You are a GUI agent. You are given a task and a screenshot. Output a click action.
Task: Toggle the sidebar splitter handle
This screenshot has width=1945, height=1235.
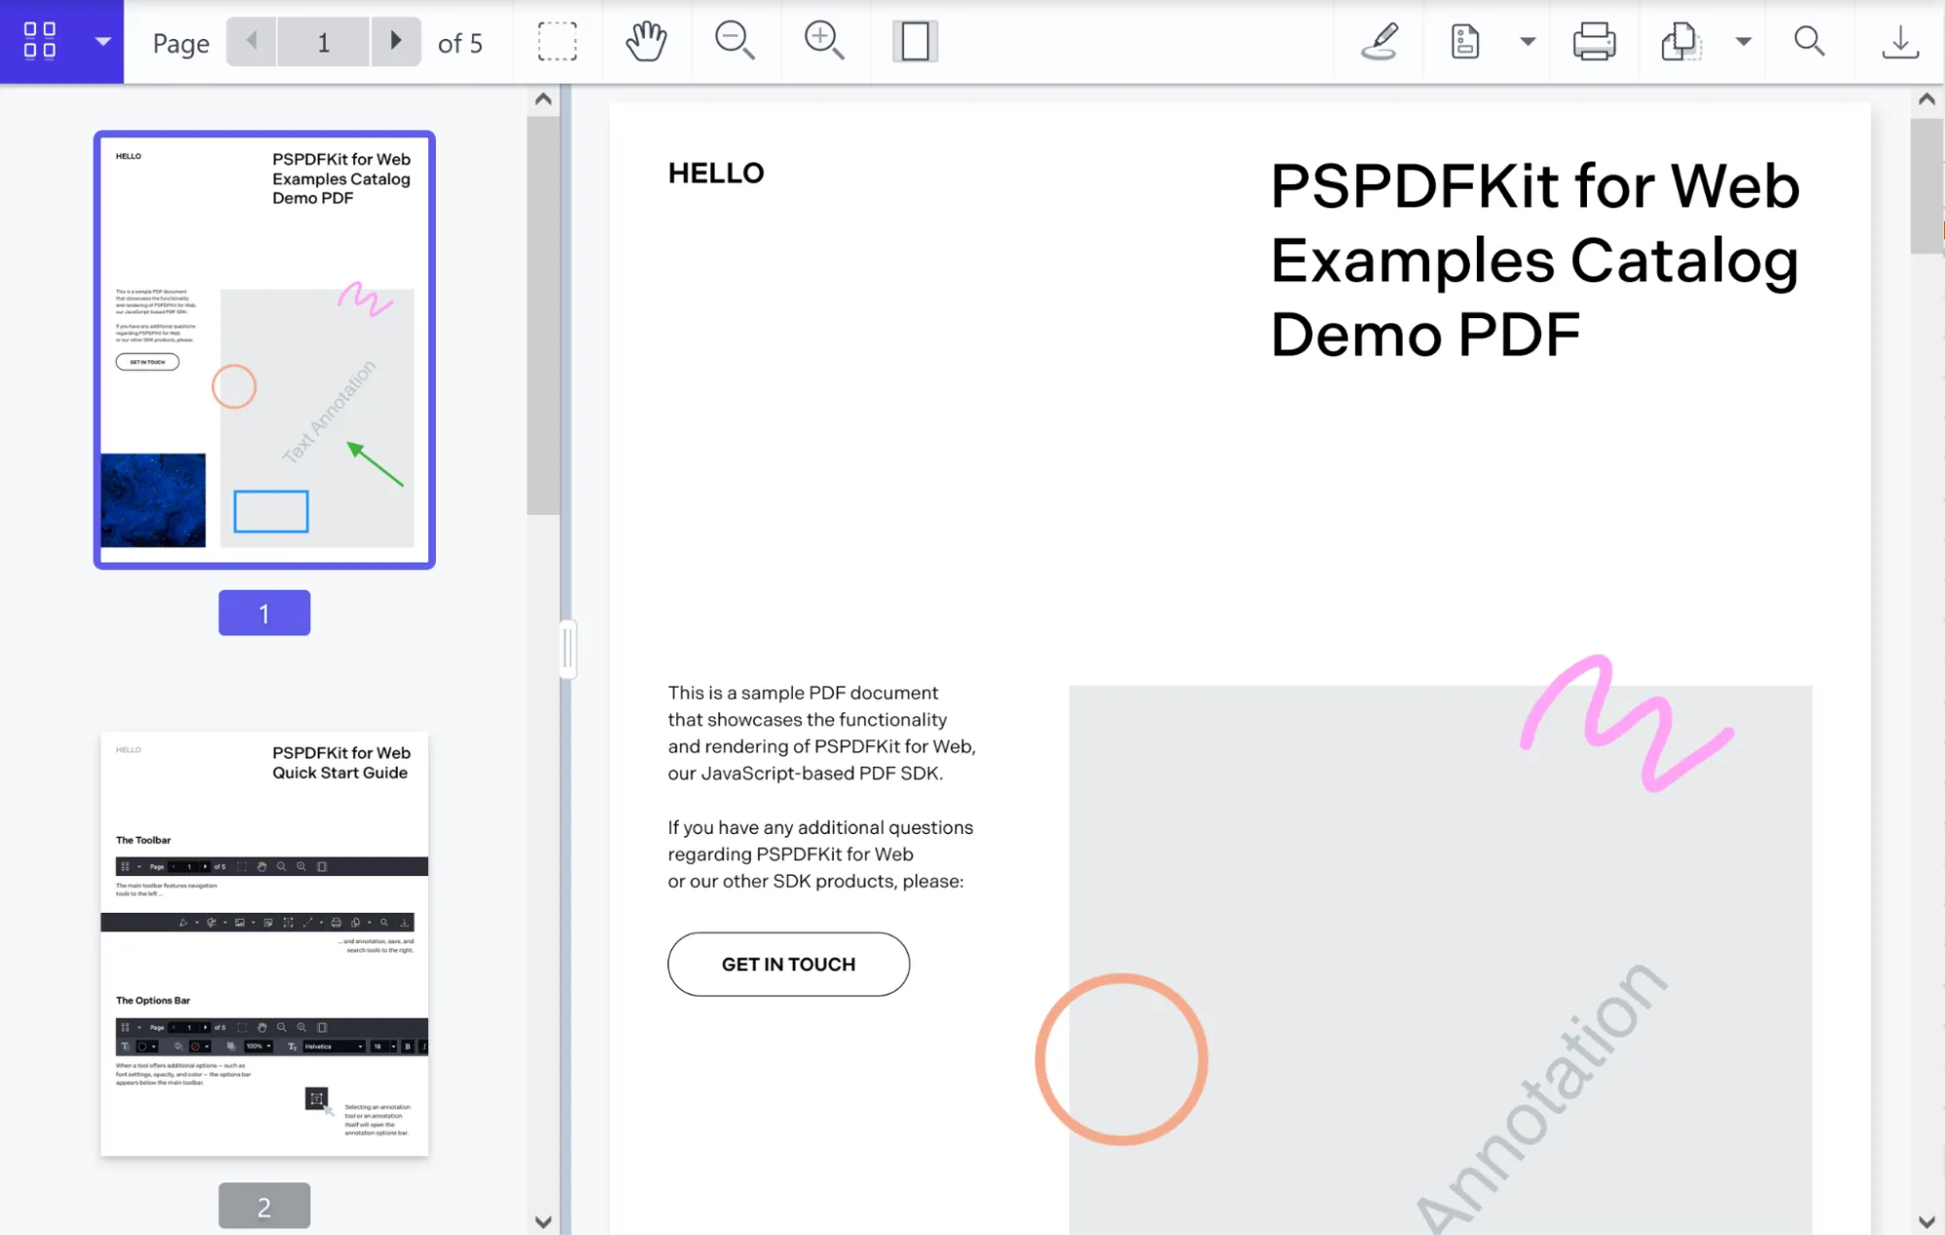click(569, 647)
